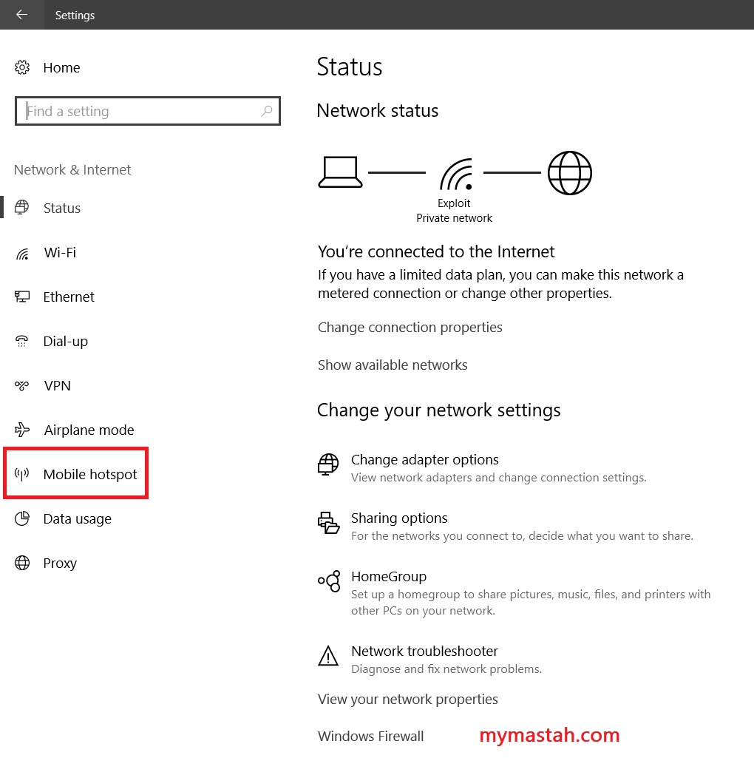Click the Sharing options printer icon
Screen dimensions: 754x758
pos(329,523)
